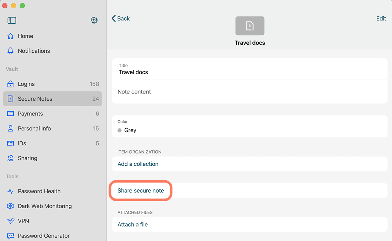This screenshot has width=392, height=241.
Task: Open settings via the gear icon
Action: [x=94, y=20]
